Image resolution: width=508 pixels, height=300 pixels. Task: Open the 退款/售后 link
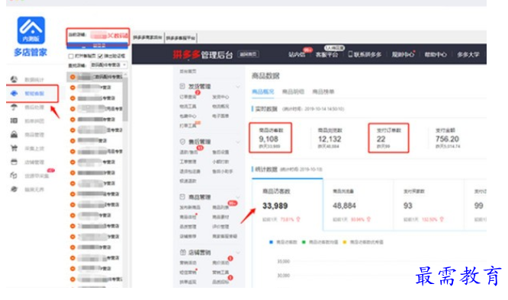188,152
